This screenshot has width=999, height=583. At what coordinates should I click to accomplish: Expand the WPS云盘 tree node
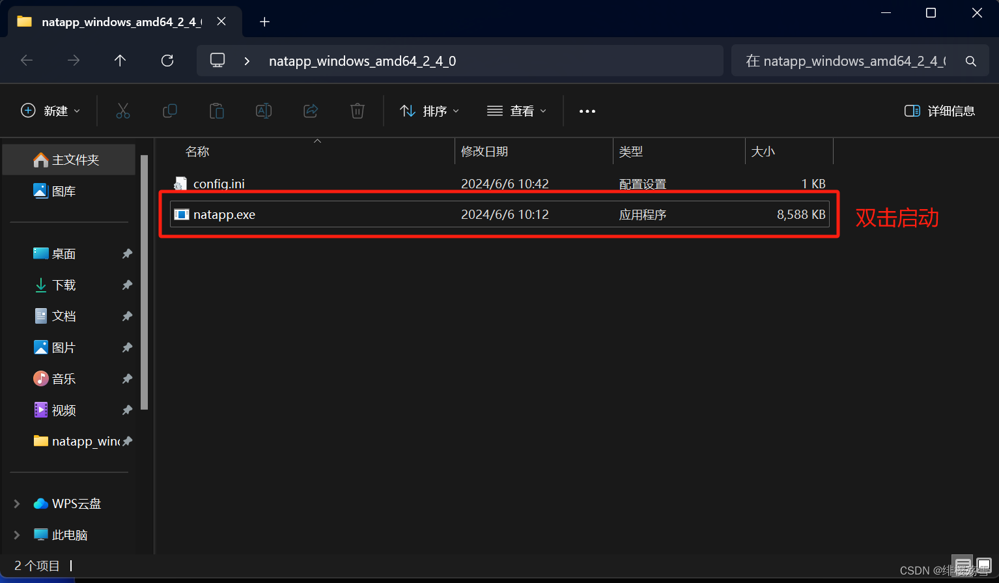(x=17, y=504)
